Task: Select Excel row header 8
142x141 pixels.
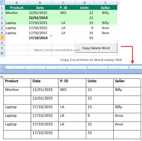Action: coord(2,43)
